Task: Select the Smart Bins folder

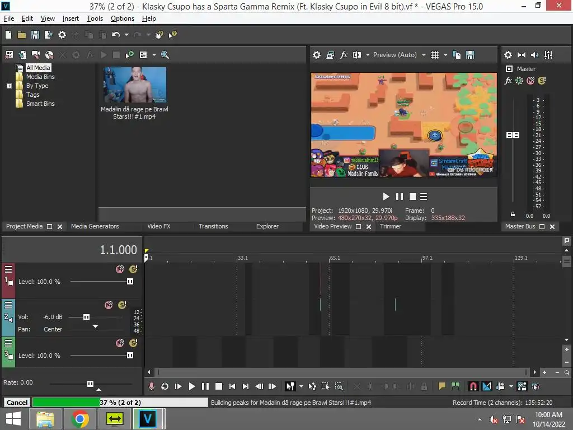Action: point(40,104)
